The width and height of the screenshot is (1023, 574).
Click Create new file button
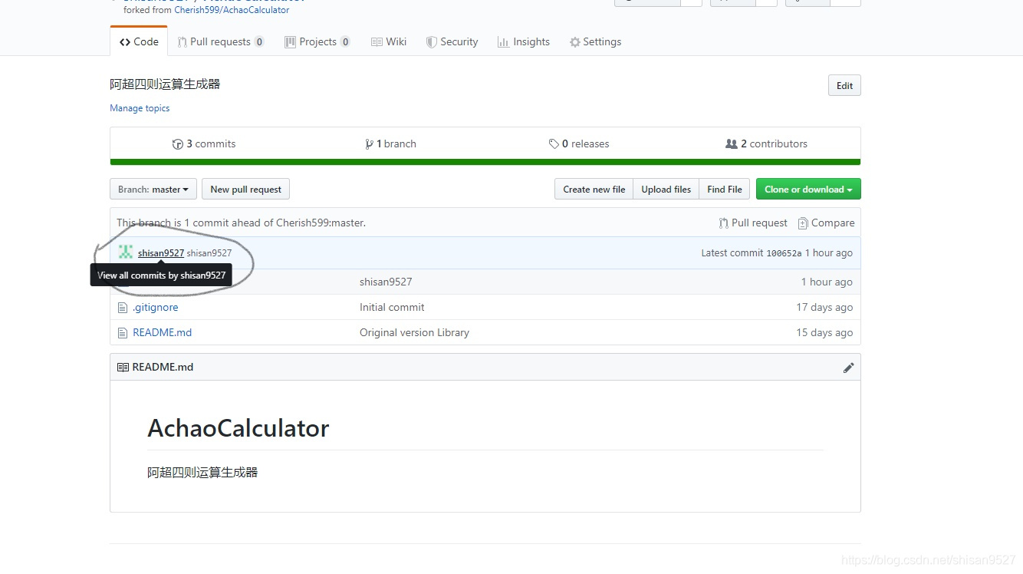pos(594,189)
